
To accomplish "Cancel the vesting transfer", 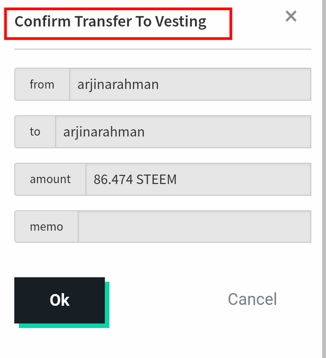I will (252, 299).
